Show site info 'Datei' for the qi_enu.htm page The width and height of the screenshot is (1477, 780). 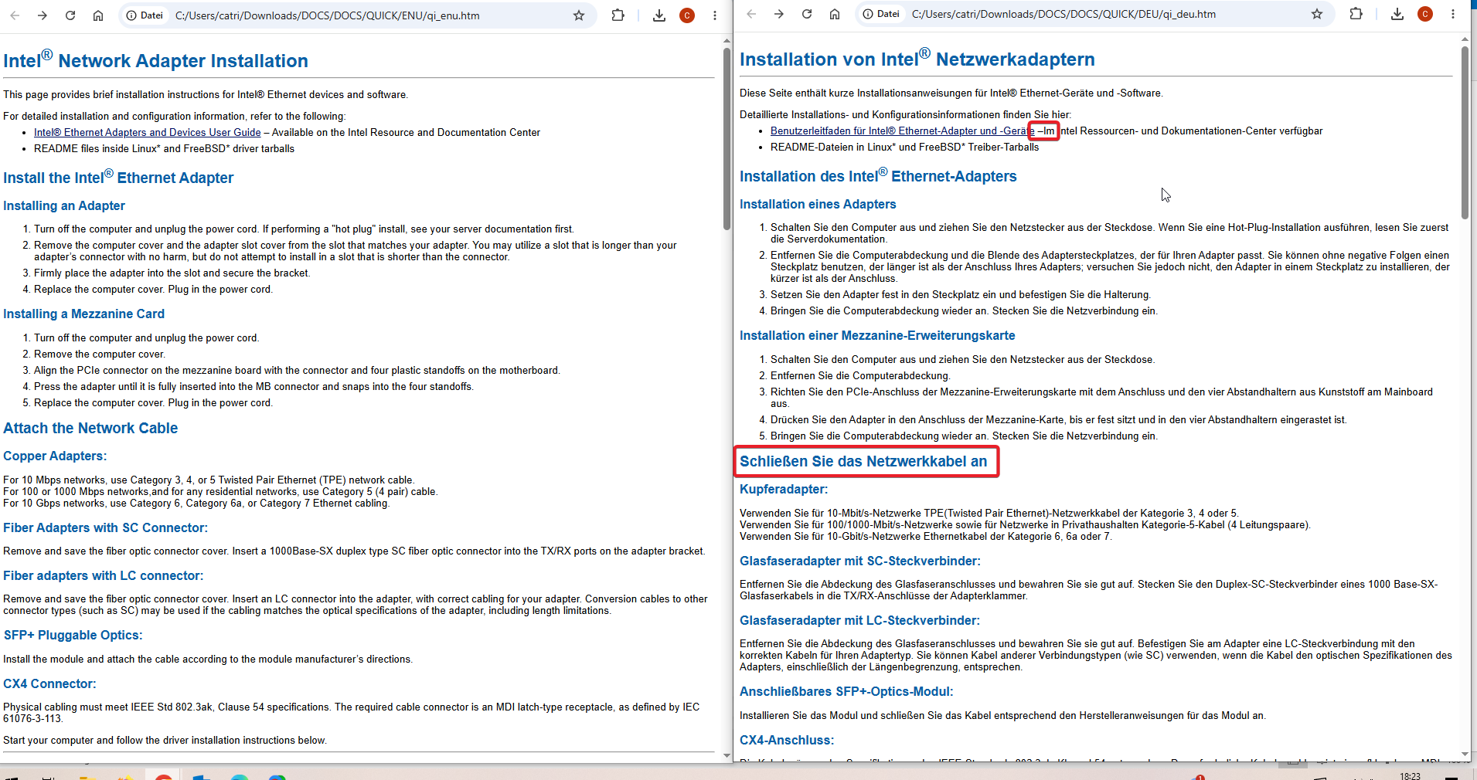point(145,15)
